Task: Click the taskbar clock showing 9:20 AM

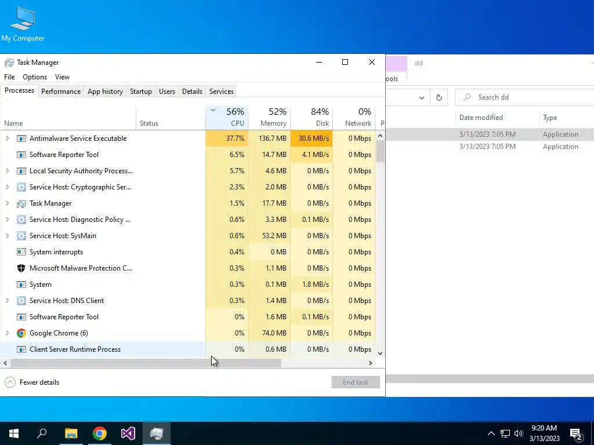Action: [x=544, y=433]
